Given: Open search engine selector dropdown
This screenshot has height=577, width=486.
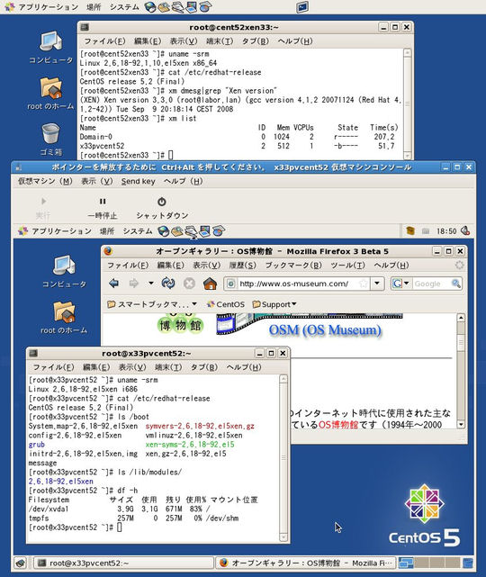Looking at the screenshot, I should pos(407,284).
